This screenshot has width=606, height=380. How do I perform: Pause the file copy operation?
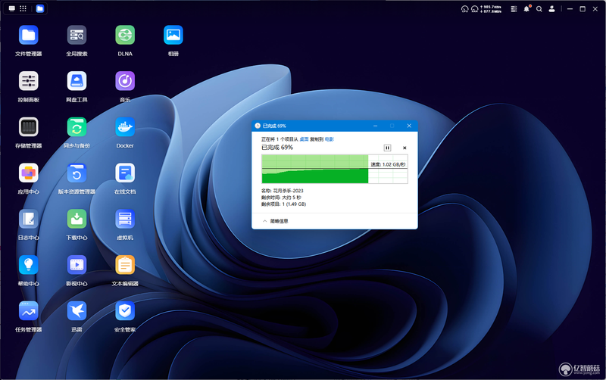pos(387,148)
